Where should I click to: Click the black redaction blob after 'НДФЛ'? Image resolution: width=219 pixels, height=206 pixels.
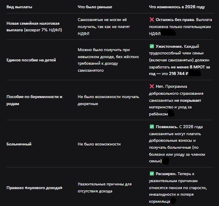[x=168, y=33]
